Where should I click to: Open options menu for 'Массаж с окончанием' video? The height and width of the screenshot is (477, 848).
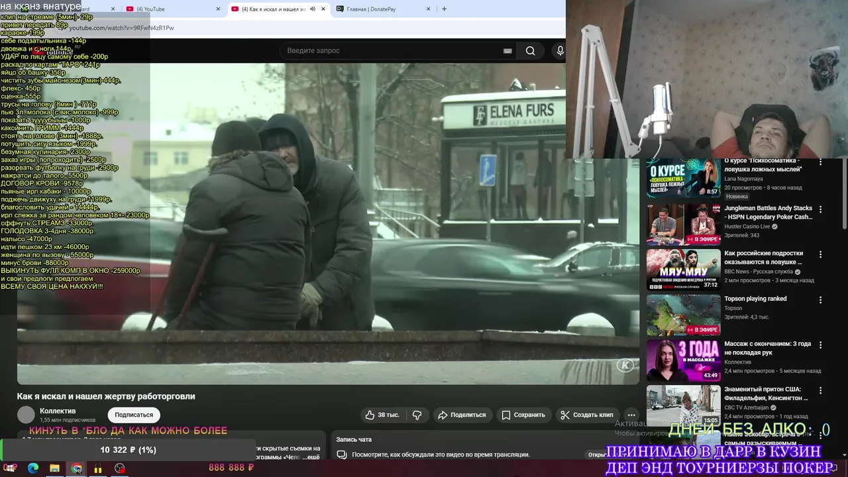(820, 345)
